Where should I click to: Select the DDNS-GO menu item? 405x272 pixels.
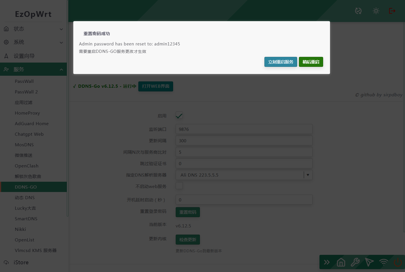coord(33,187)
